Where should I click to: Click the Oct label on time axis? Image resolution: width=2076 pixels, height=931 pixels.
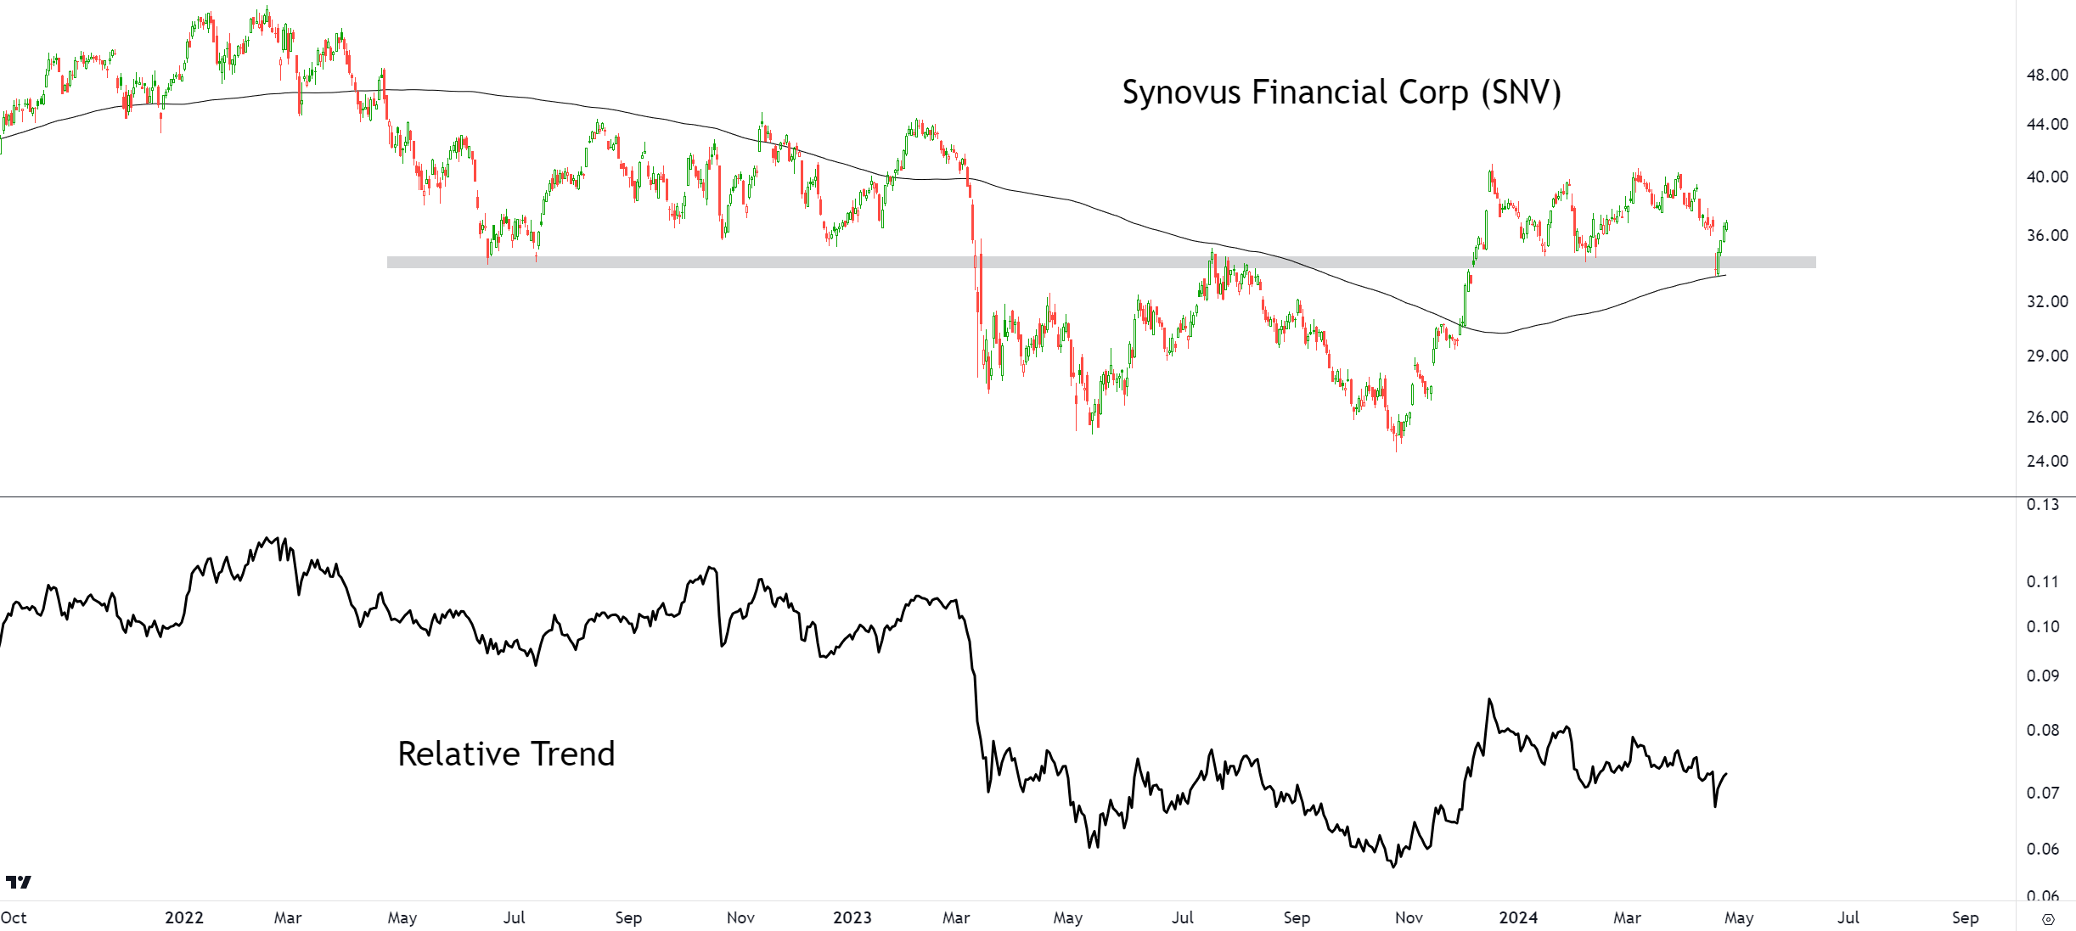coord(14,917)
